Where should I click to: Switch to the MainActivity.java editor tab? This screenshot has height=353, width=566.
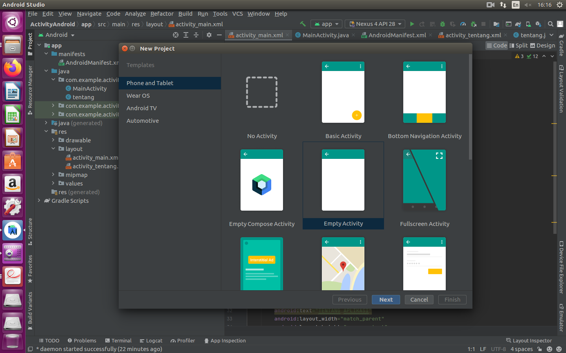tap(325, 35)
